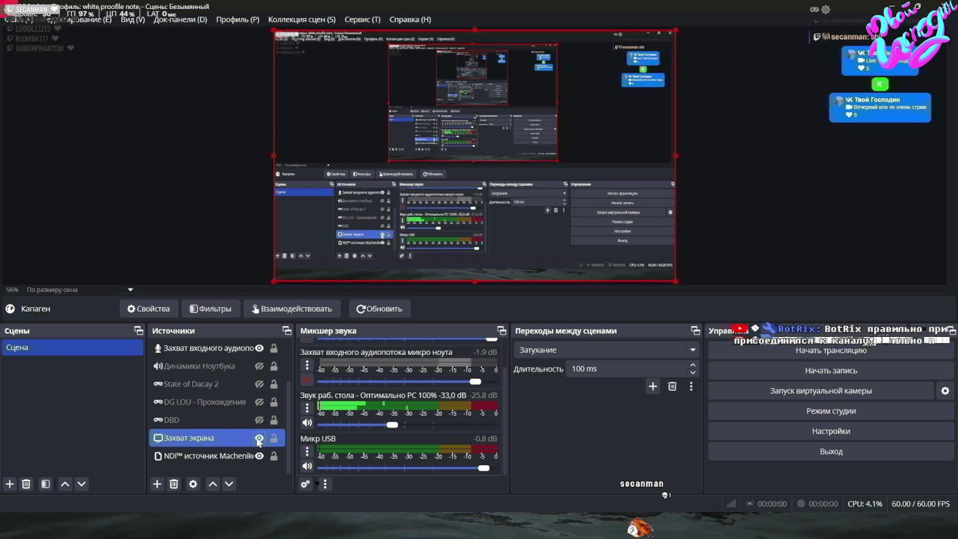Delete the transition with trash icon

tap(672, 386)
